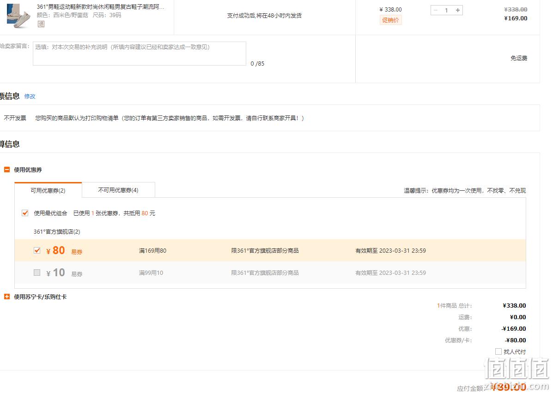Enable the 找人代付 checkbox

[x=498, y=352]
